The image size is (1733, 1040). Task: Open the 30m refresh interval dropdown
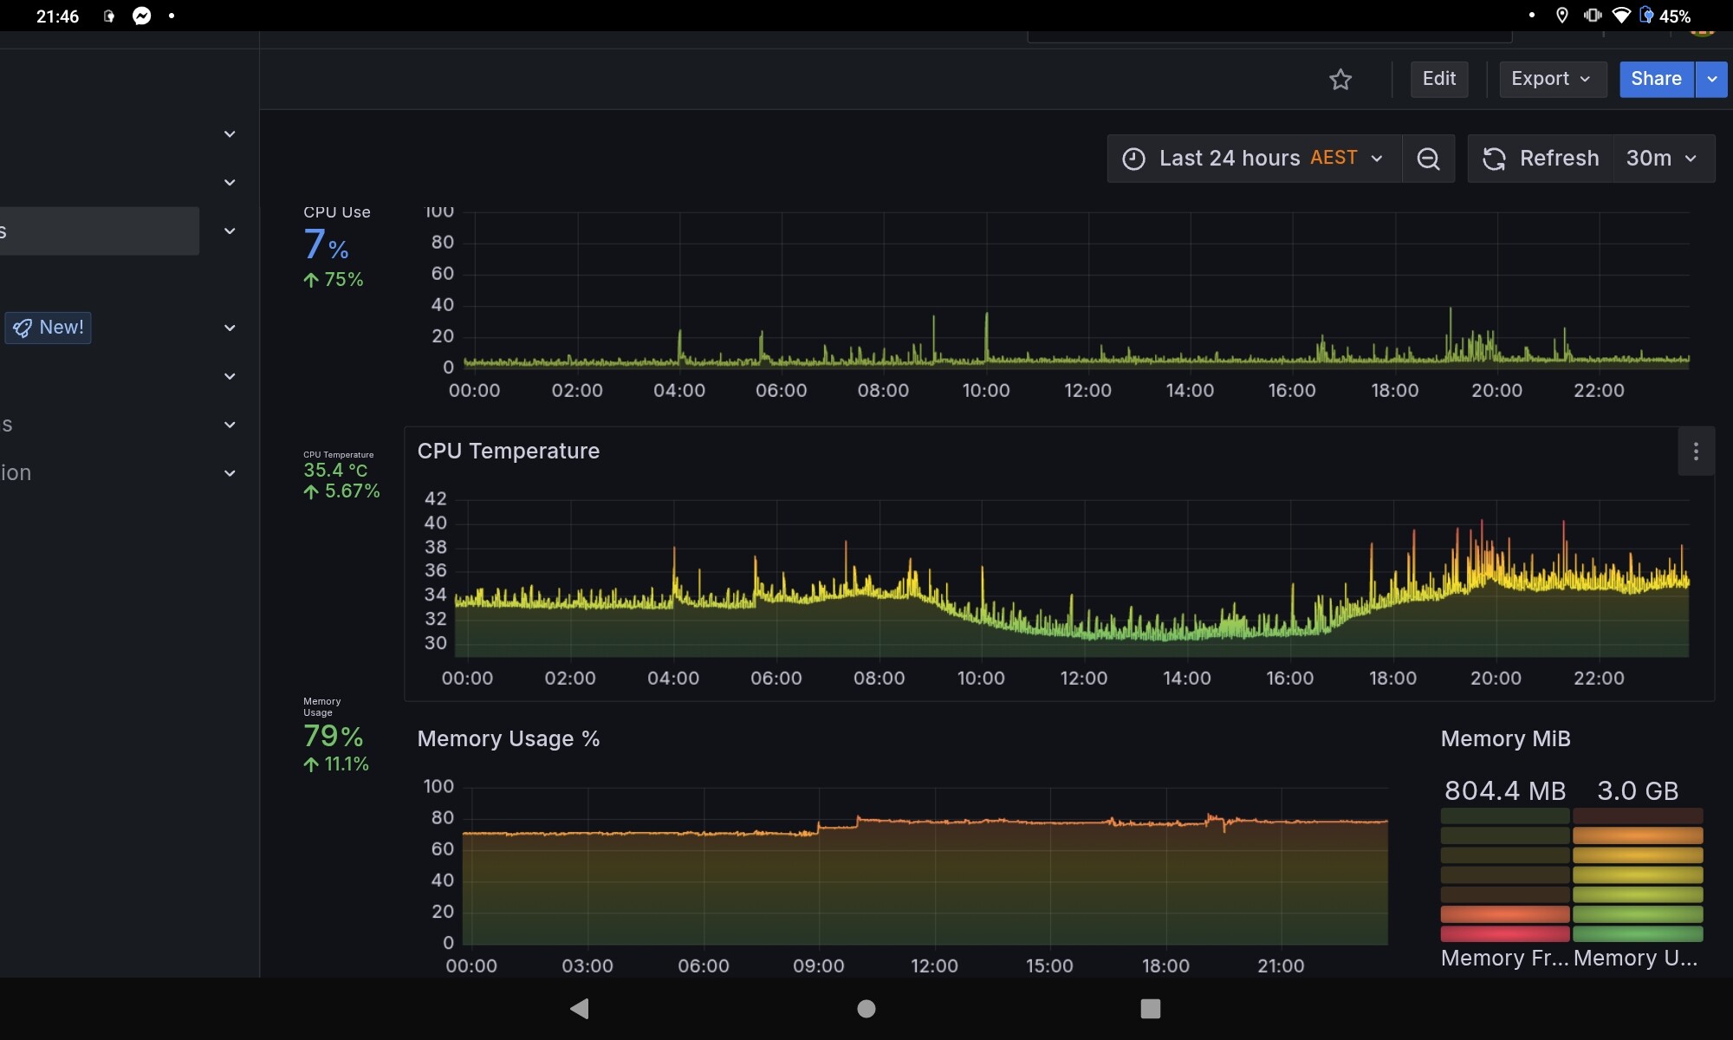pos(1663,159)
